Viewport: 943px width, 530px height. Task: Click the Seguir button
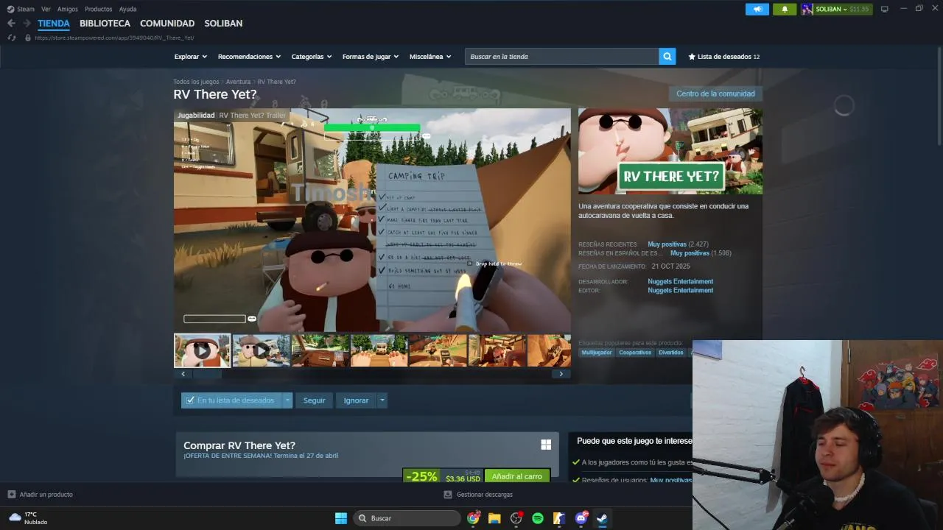314,400
